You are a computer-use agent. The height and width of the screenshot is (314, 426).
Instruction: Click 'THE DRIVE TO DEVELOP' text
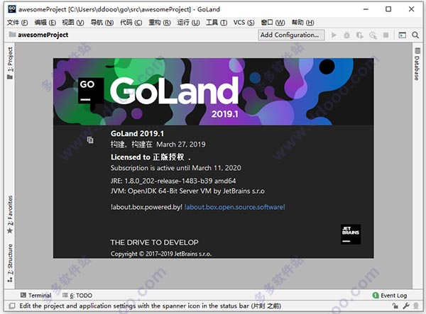coord(154,242)
